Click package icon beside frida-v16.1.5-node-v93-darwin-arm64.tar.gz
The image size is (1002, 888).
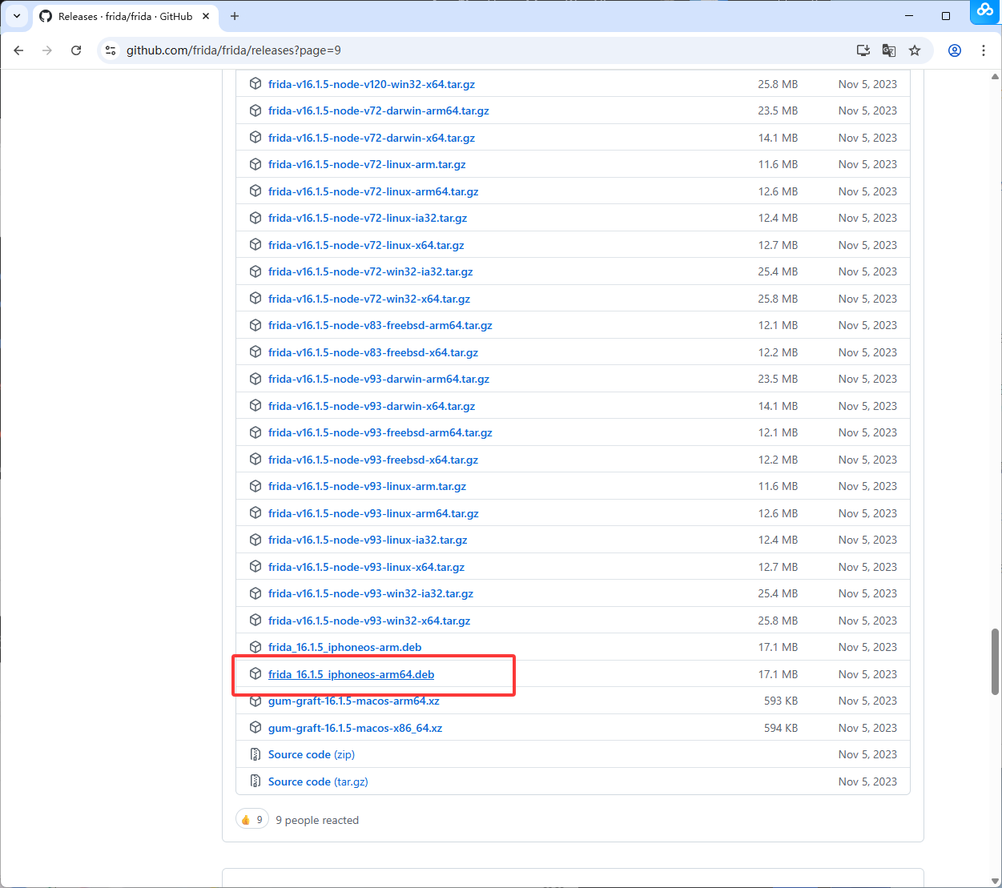pyautogui.click(x=256, y=378)
